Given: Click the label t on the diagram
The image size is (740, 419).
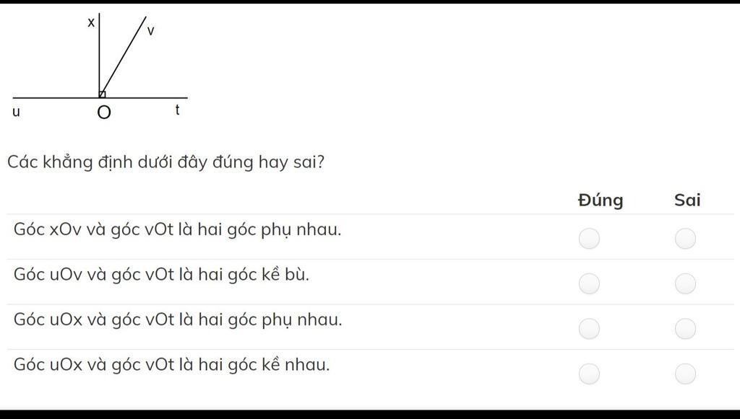Looking at the screenshot, I should (x=178, y=110).
